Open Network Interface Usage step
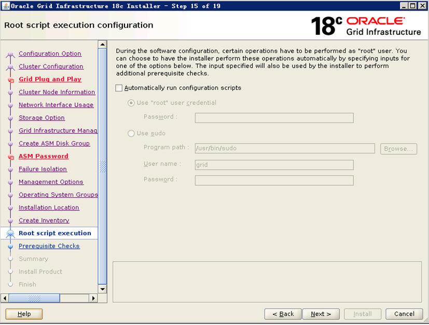Screen dimensions: 429x325 tap(56, 105)
